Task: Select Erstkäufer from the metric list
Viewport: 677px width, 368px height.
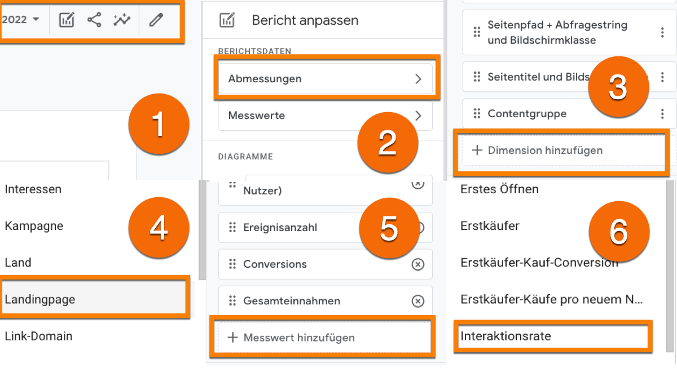Action: (x=490, y=226)
